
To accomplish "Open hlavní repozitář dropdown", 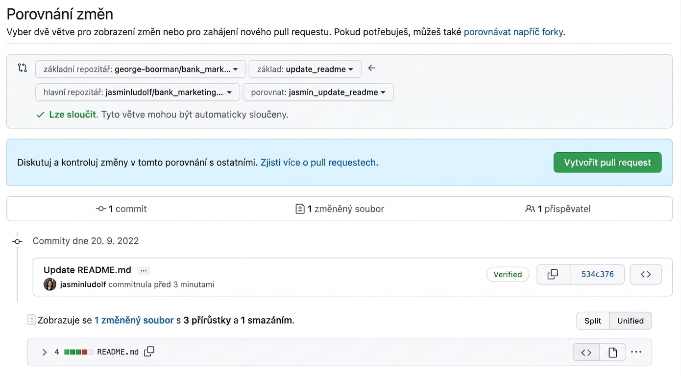I will pos(138,92).
